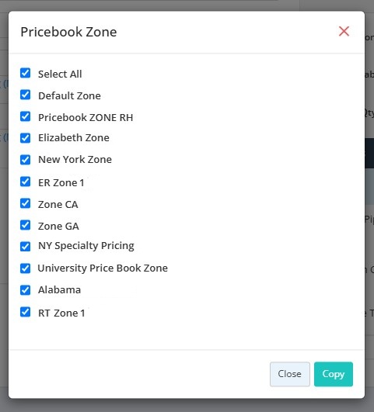Deselect the Zone GA checkbox
The height and width of the screenshot is (412, 374).
coord(26,225)
